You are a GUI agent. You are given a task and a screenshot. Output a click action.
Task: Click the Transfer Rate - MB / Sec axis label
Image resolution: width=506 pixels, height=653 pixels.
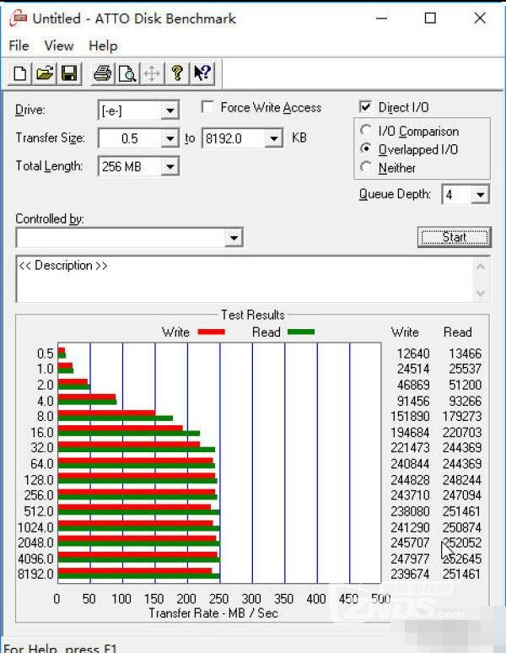[x=213, y=613]
